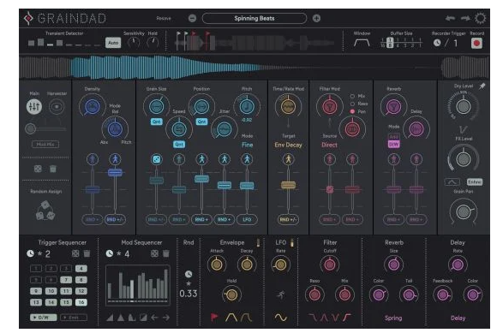
Task: Toggle trigger step 4
Action: pyautogui.click(x=81, y=268)
